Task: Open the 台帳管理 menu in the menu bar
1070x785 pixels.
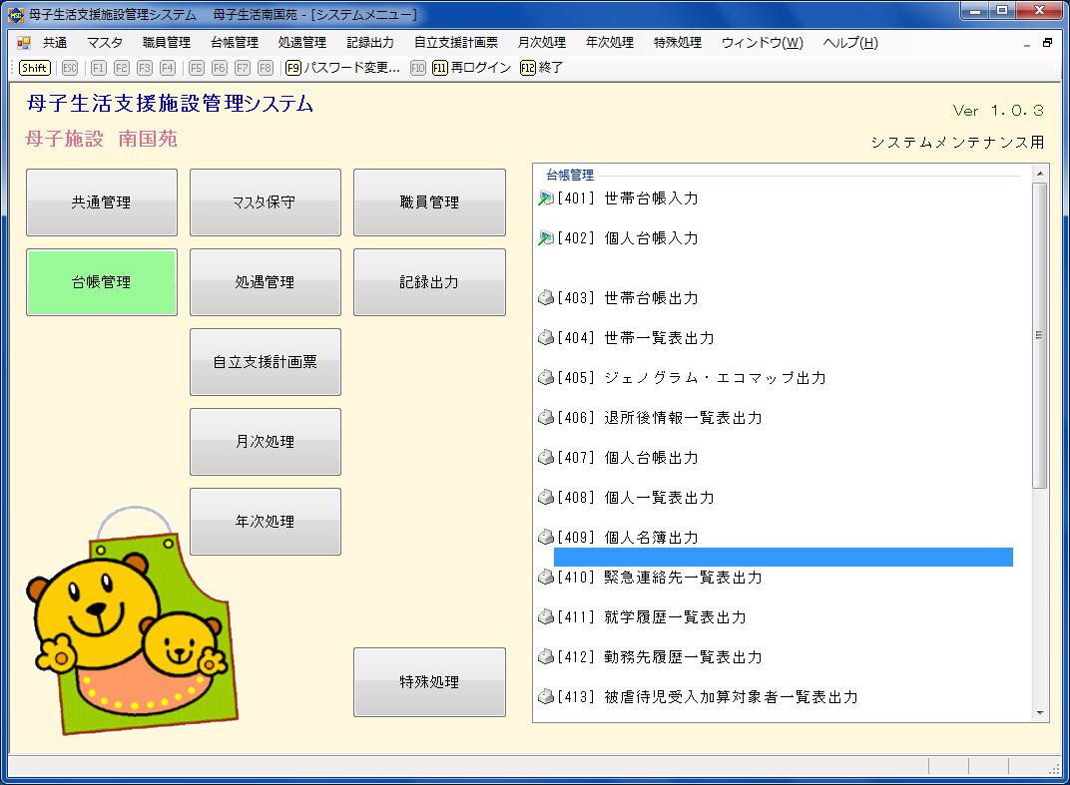Action: [235, 43]
